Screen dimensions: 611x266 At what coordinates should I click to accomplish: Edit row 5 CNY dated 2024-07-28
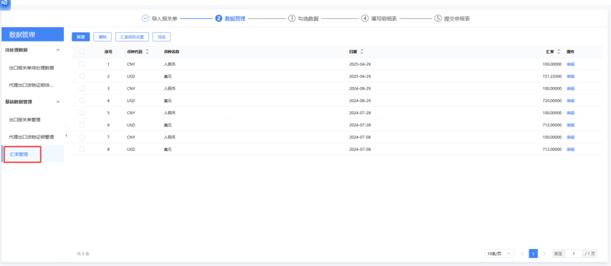[x=570, y=113]
